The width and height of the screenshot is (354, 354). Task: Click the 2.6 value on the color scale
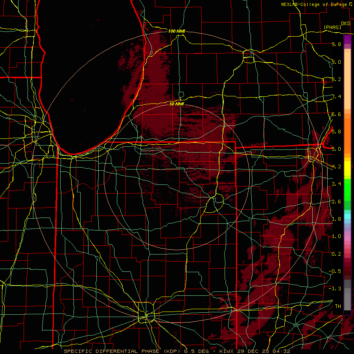click(x=336, y=201)
